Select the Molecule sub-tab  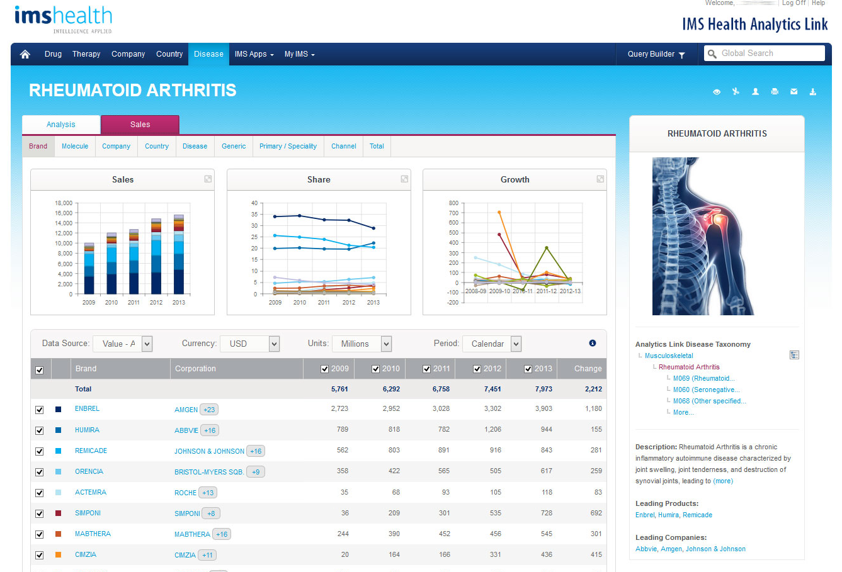click(x=75, y=146)
